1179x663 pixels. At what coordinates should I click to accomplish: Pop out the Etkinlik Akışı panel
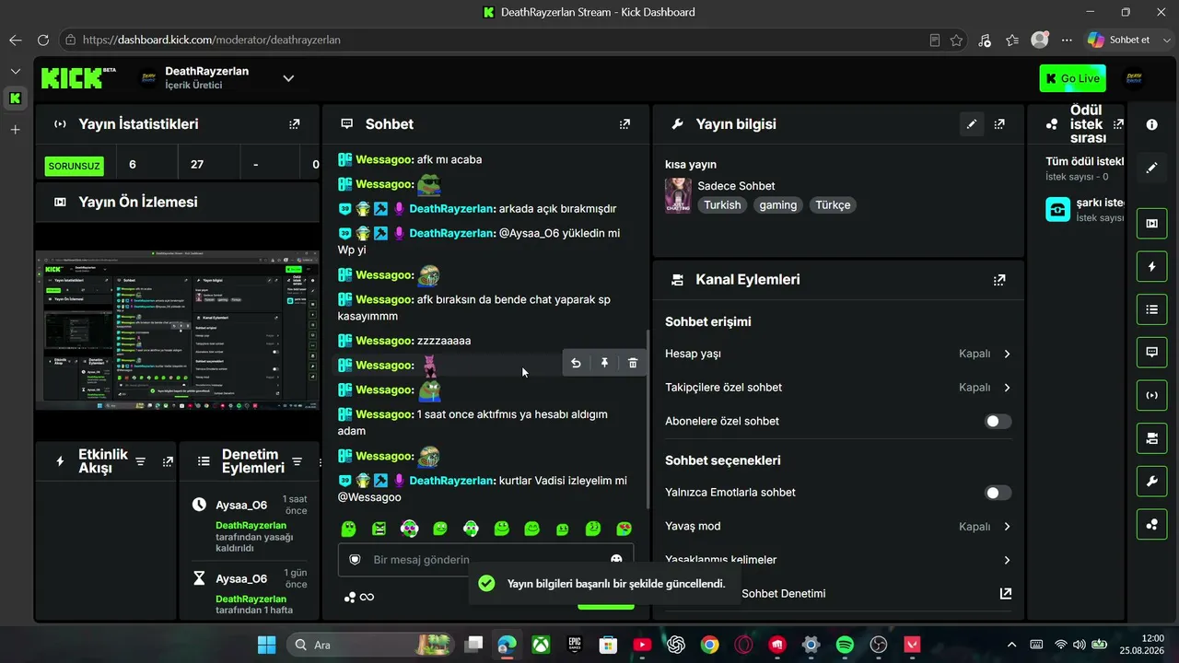(168, 461)
